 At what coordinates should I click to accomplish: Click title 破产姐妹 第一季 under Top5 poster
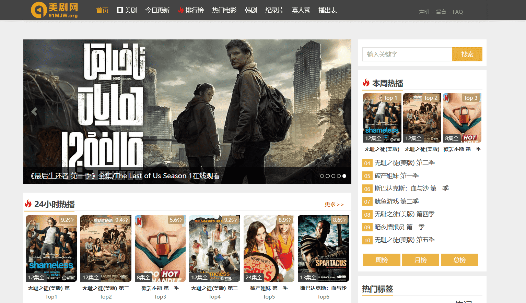click(x=269, y=288)
